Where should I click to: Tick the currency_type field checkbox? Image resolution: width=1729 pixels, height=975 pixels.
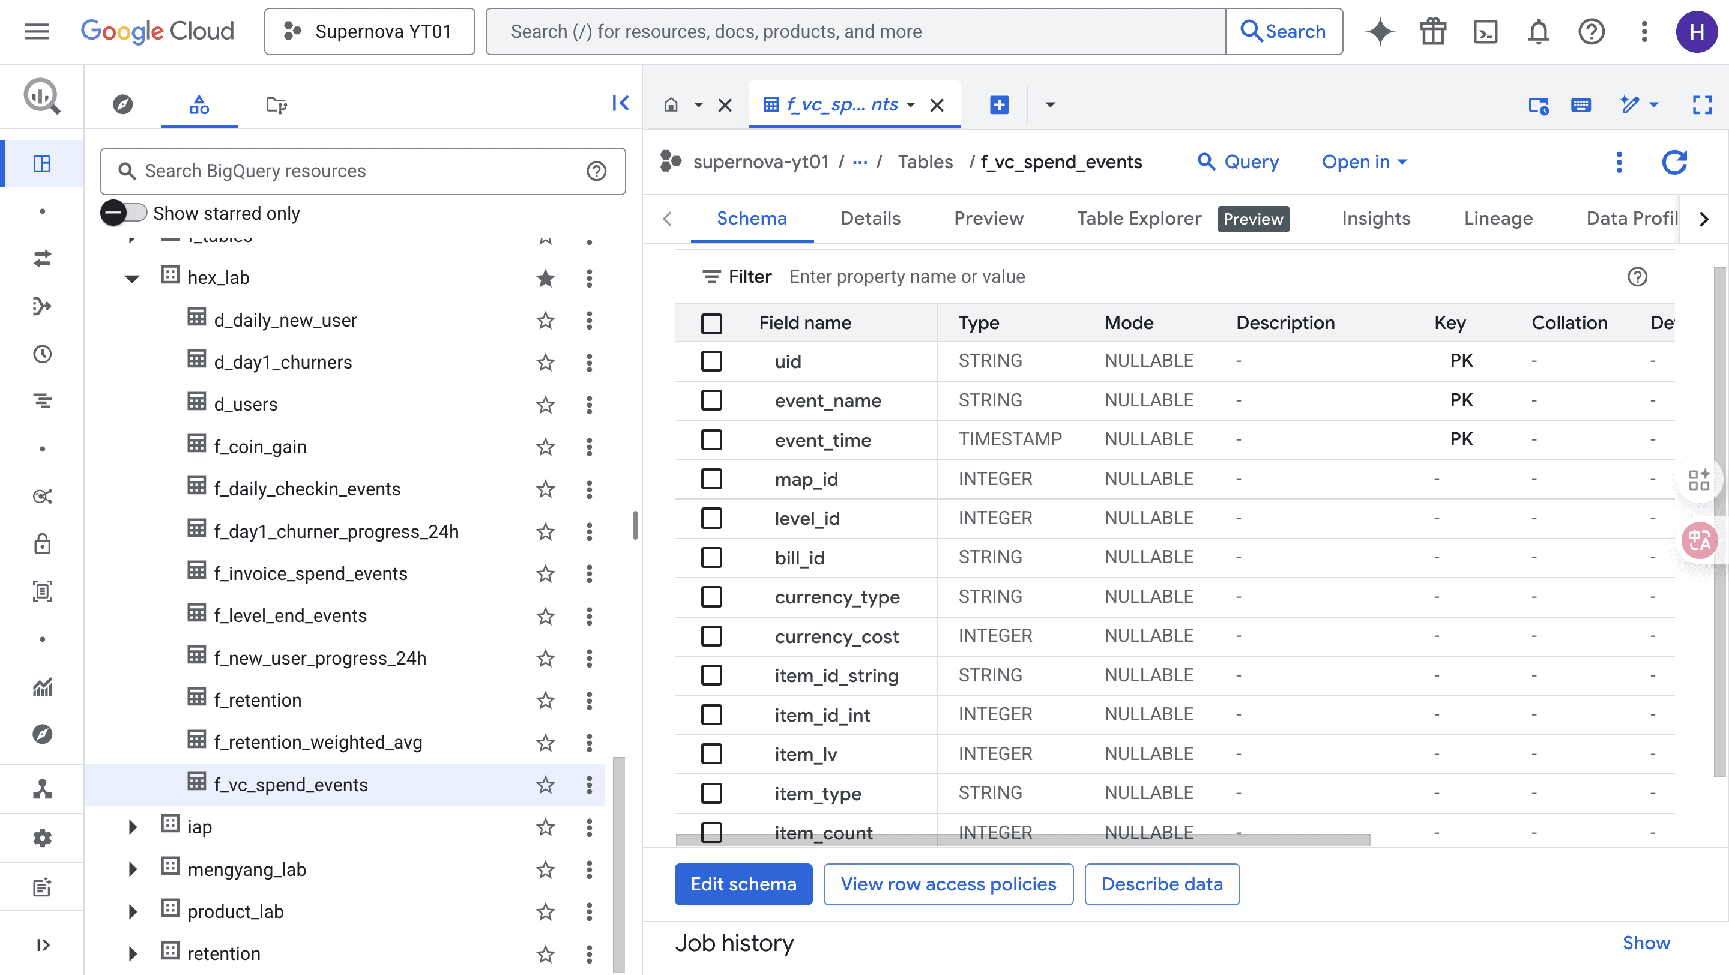pos(711,597)
